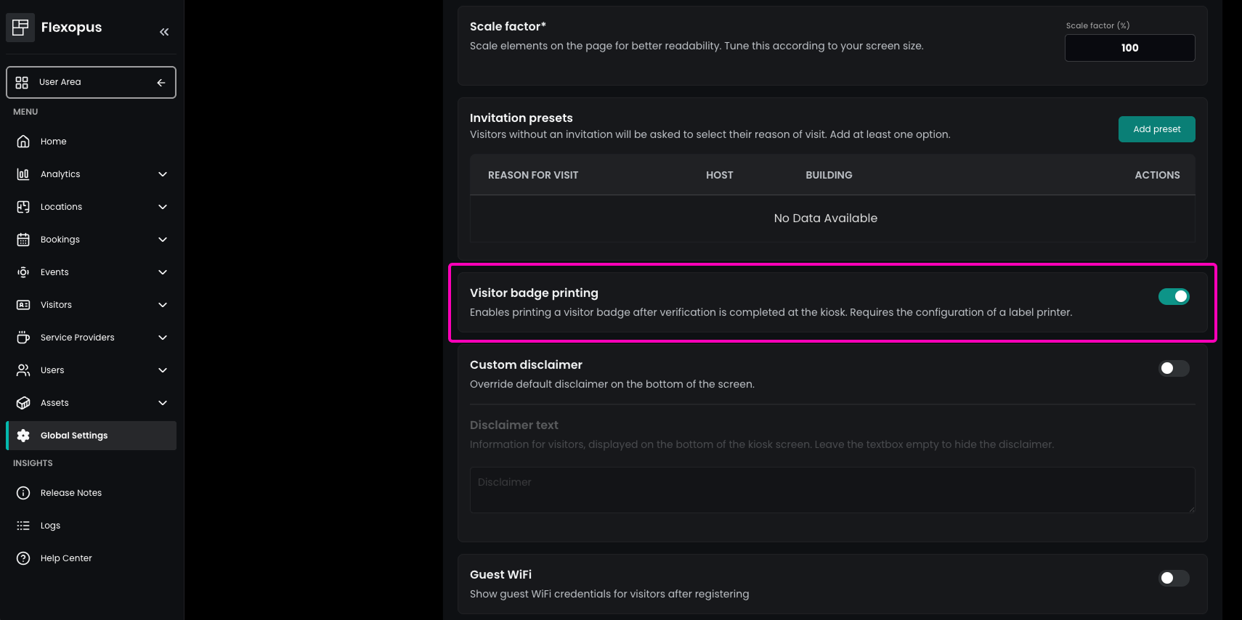Image resolution: width=1242 pixels, height=620 pixels.
Task: Collapse the sidebar with double-chevron icon
Action: 164,32
